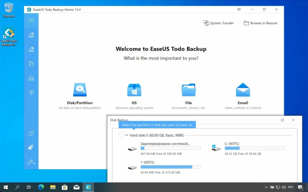Click Browse to Recover button
Screen dimensions: 308x192
pos(261,23)
